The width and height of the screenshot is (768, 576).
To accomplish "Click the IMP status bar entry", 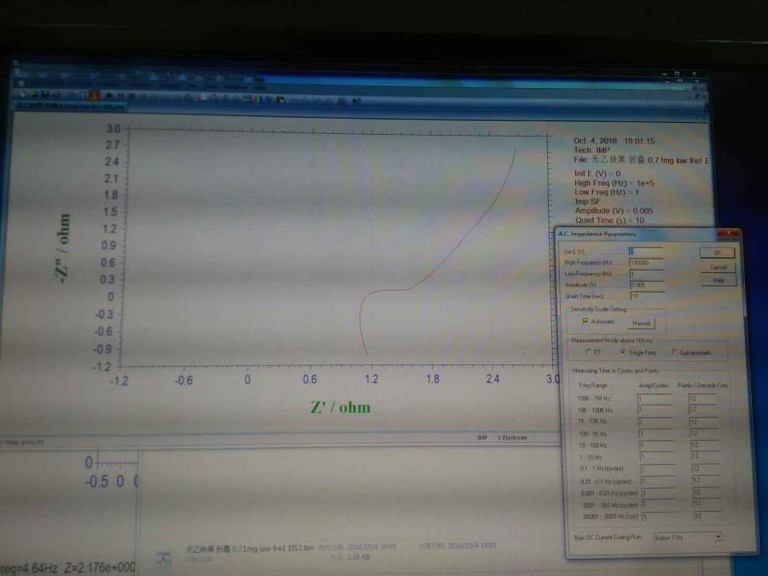I will pos(482,438).
